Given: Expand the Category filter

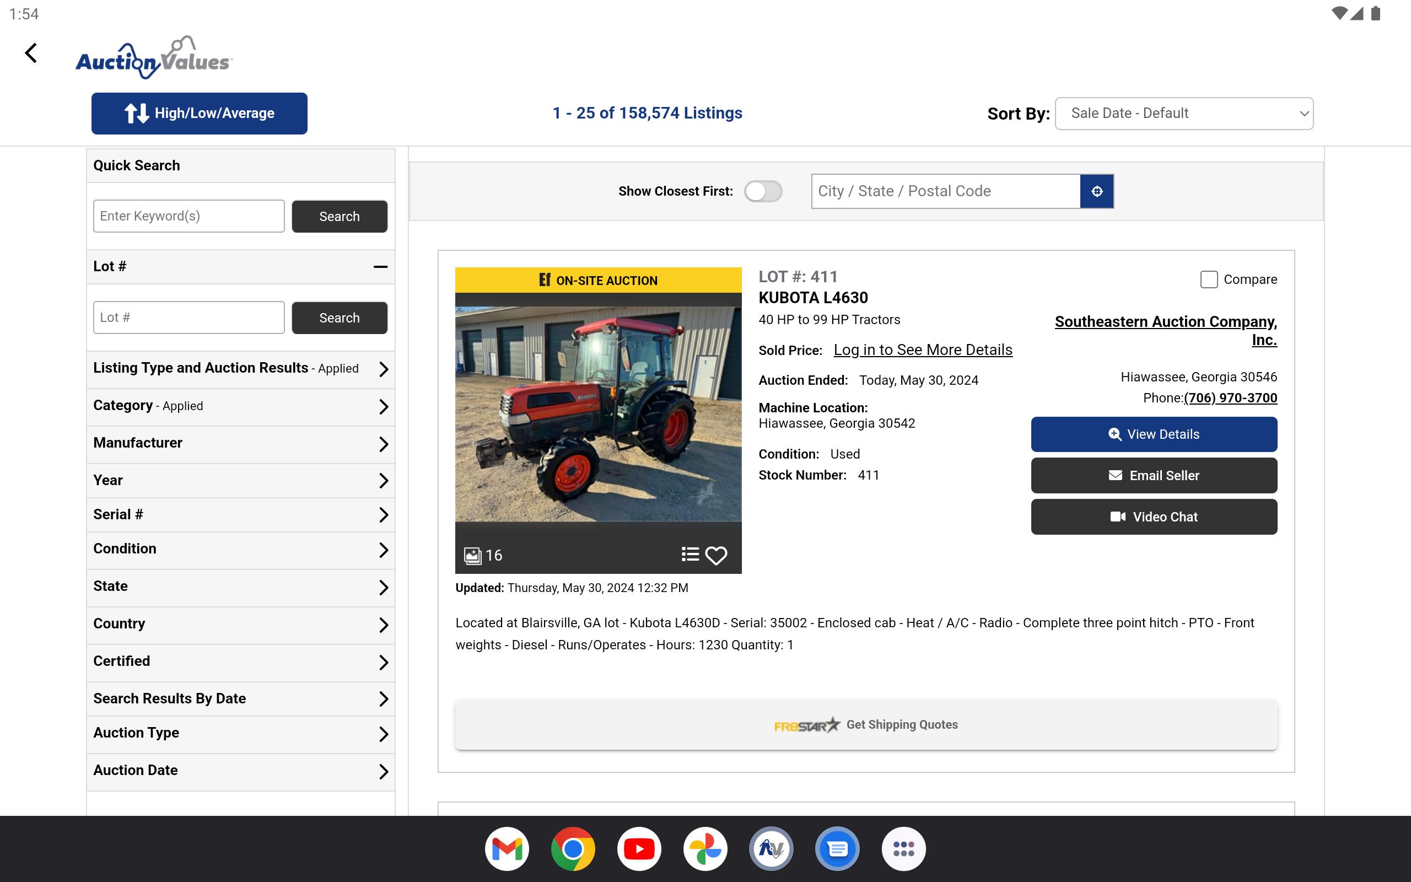Looking at the screenshot, I should point(241,406).
